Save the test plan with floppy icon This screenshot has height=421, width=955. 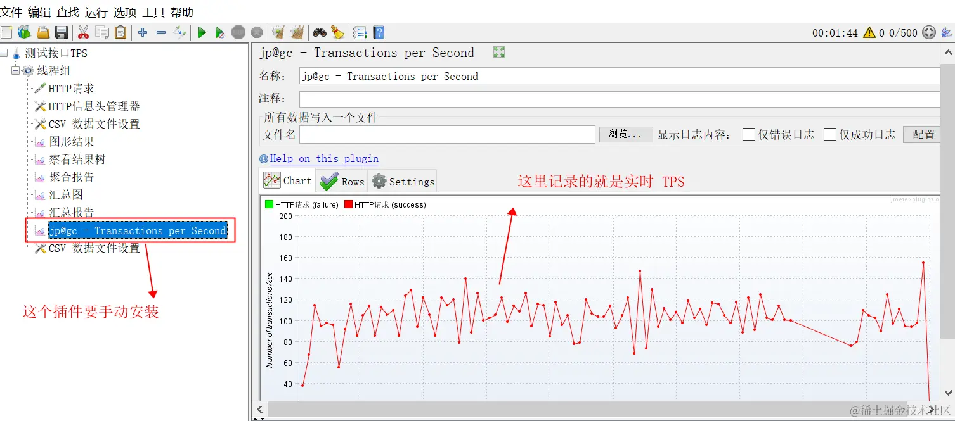(62, 32)
